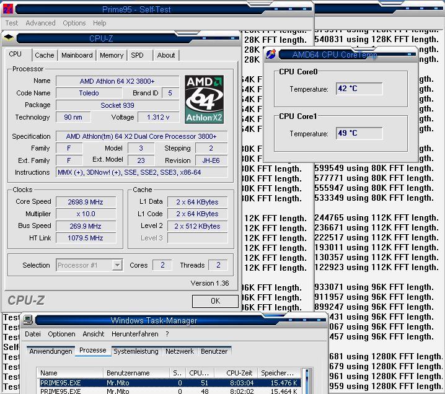Click the Prime95 line 244765 using 112K FFT
This screenshot has width=445, height=394.
(x=377, y=218)
